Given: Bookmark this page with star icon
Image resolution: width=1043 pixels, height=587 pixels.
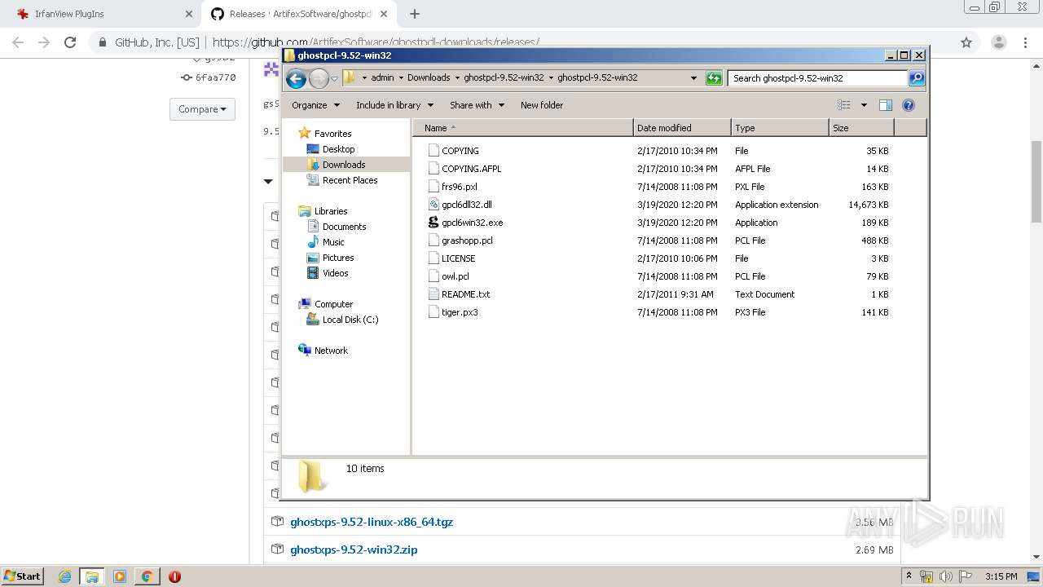Looking at the screenshot, I should point(966,42).
